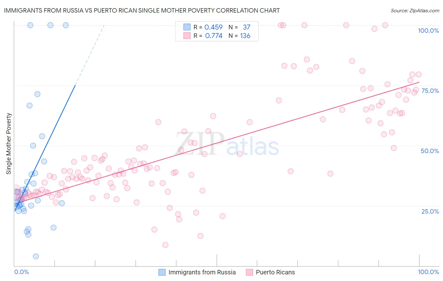Image resolution: width=443 pixels, height=281 pixels.
Task: Click the pink R = 0.774 stats swatch
Action: pos(187,36)
